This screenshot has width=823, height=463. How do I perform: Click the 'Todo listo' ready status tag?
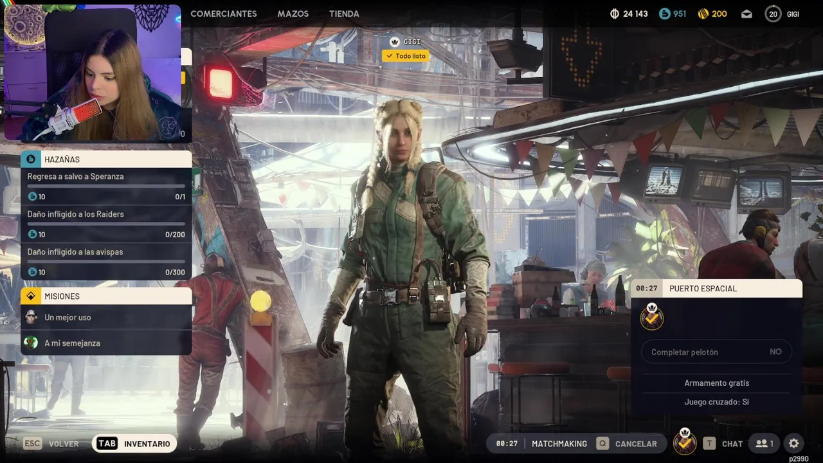coord(406,56)
